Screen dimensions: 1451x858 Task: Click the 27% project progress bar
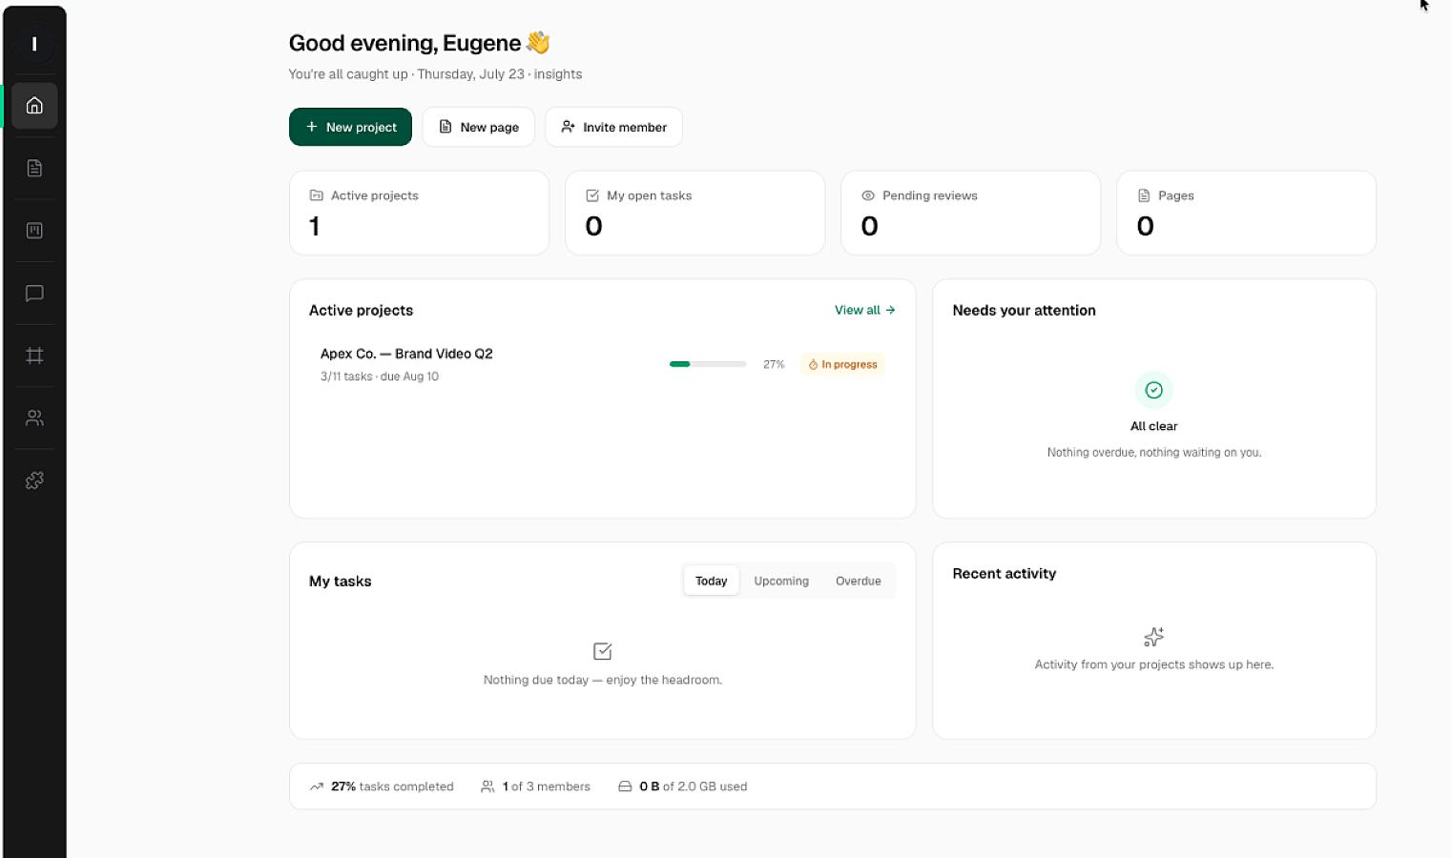click(708, 364)
